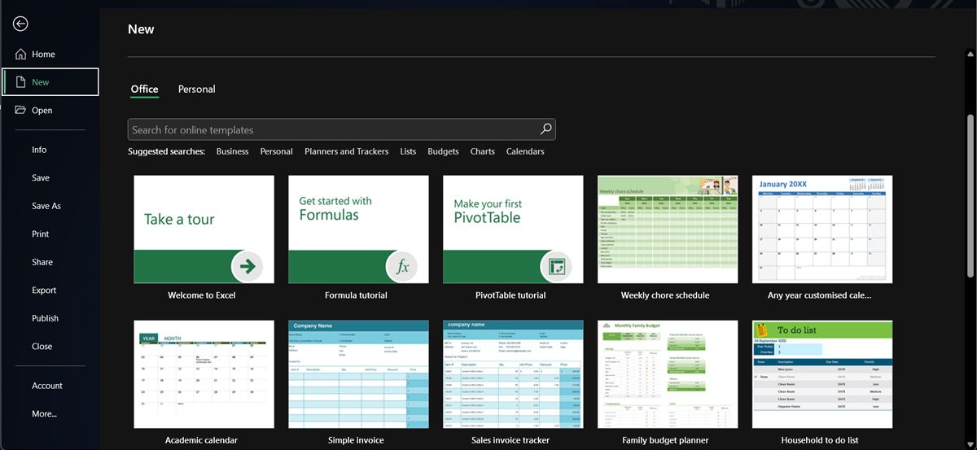The height and width of the screenshot is (450, 977).
Task: Click the back arrow circle icon
Action: click(x=20, y=24)
